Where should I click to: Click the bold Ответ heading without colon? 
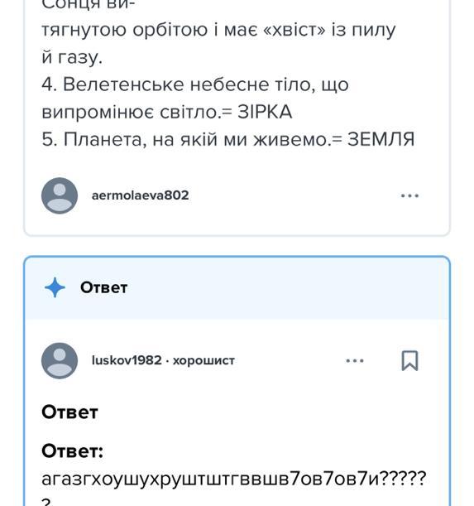(69, 412)
